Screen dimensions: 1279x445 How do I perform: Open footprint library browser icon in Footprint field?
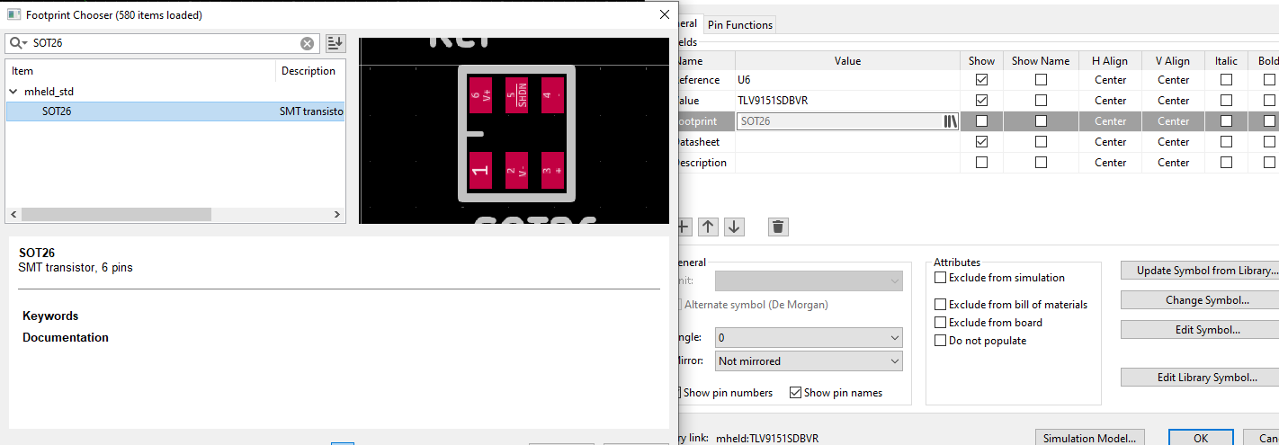pyautogui.click(x=950, y=121)
